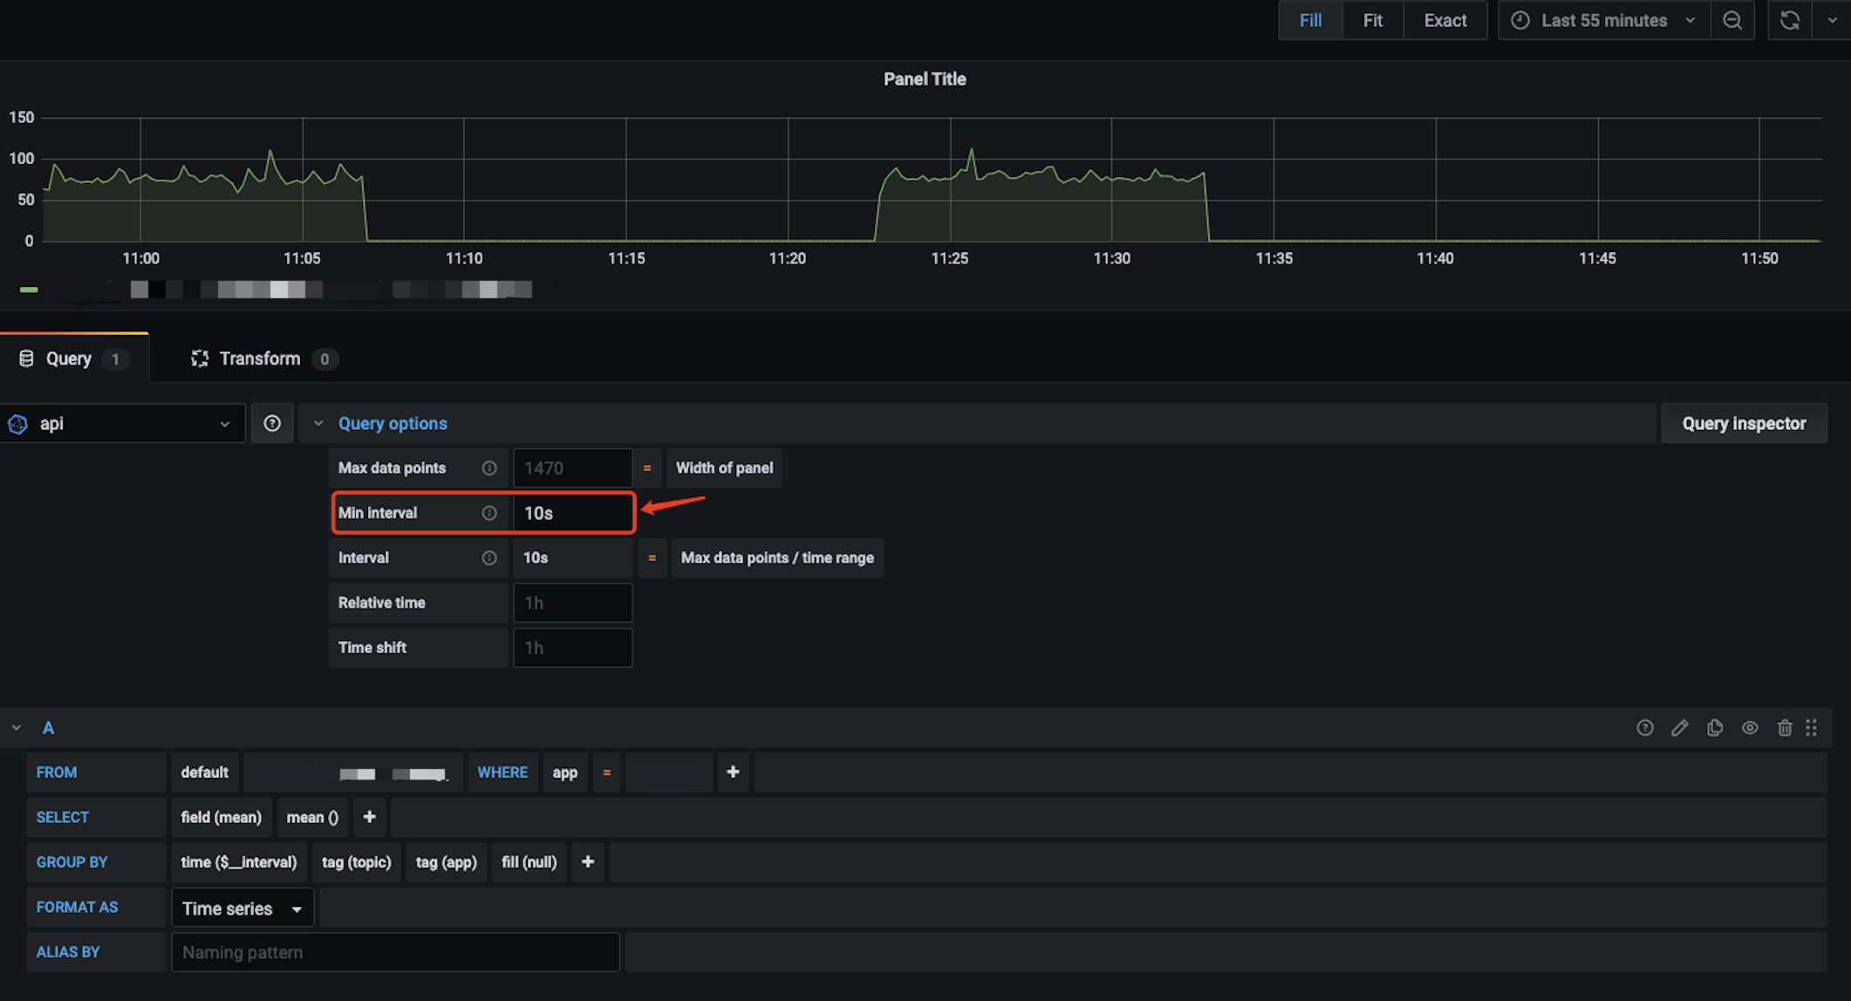Click the delete query icon for query A
The width and height of the screenshot is (1851, 1001).
(1786, 726)
